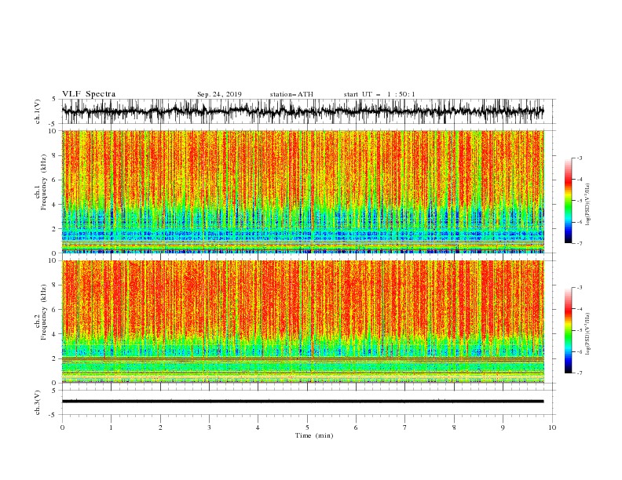Click inside the ch.1 spectrogram panel
This screenshot has height=480, width=622.
[302, 191]
